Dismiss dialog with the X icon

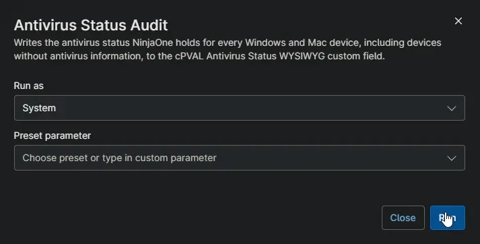pos(458,21)
